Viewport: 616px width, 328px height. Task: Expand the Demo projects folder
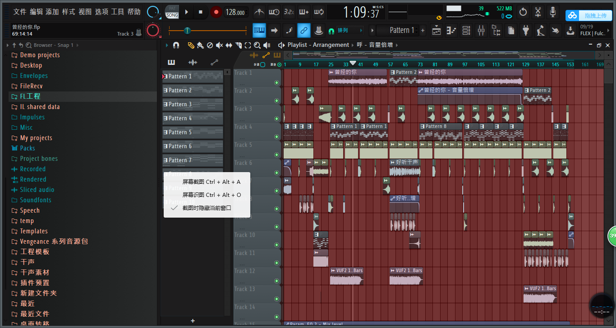(40, 55)
